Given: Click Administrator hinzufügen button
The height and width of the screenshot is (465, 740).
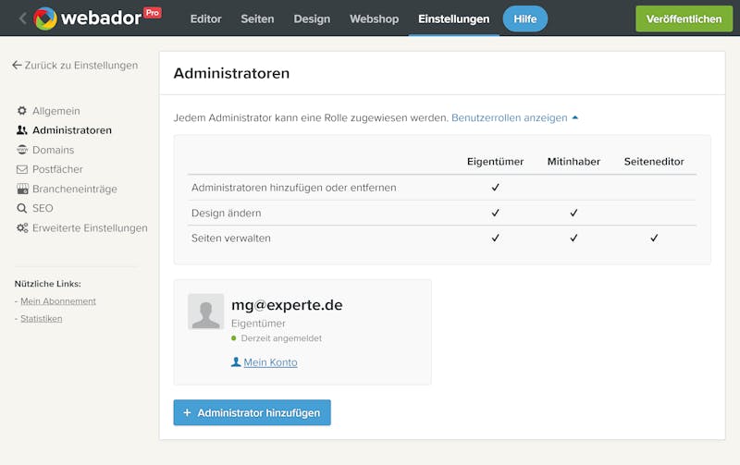Looking at the screenshot, I should 252,412.
